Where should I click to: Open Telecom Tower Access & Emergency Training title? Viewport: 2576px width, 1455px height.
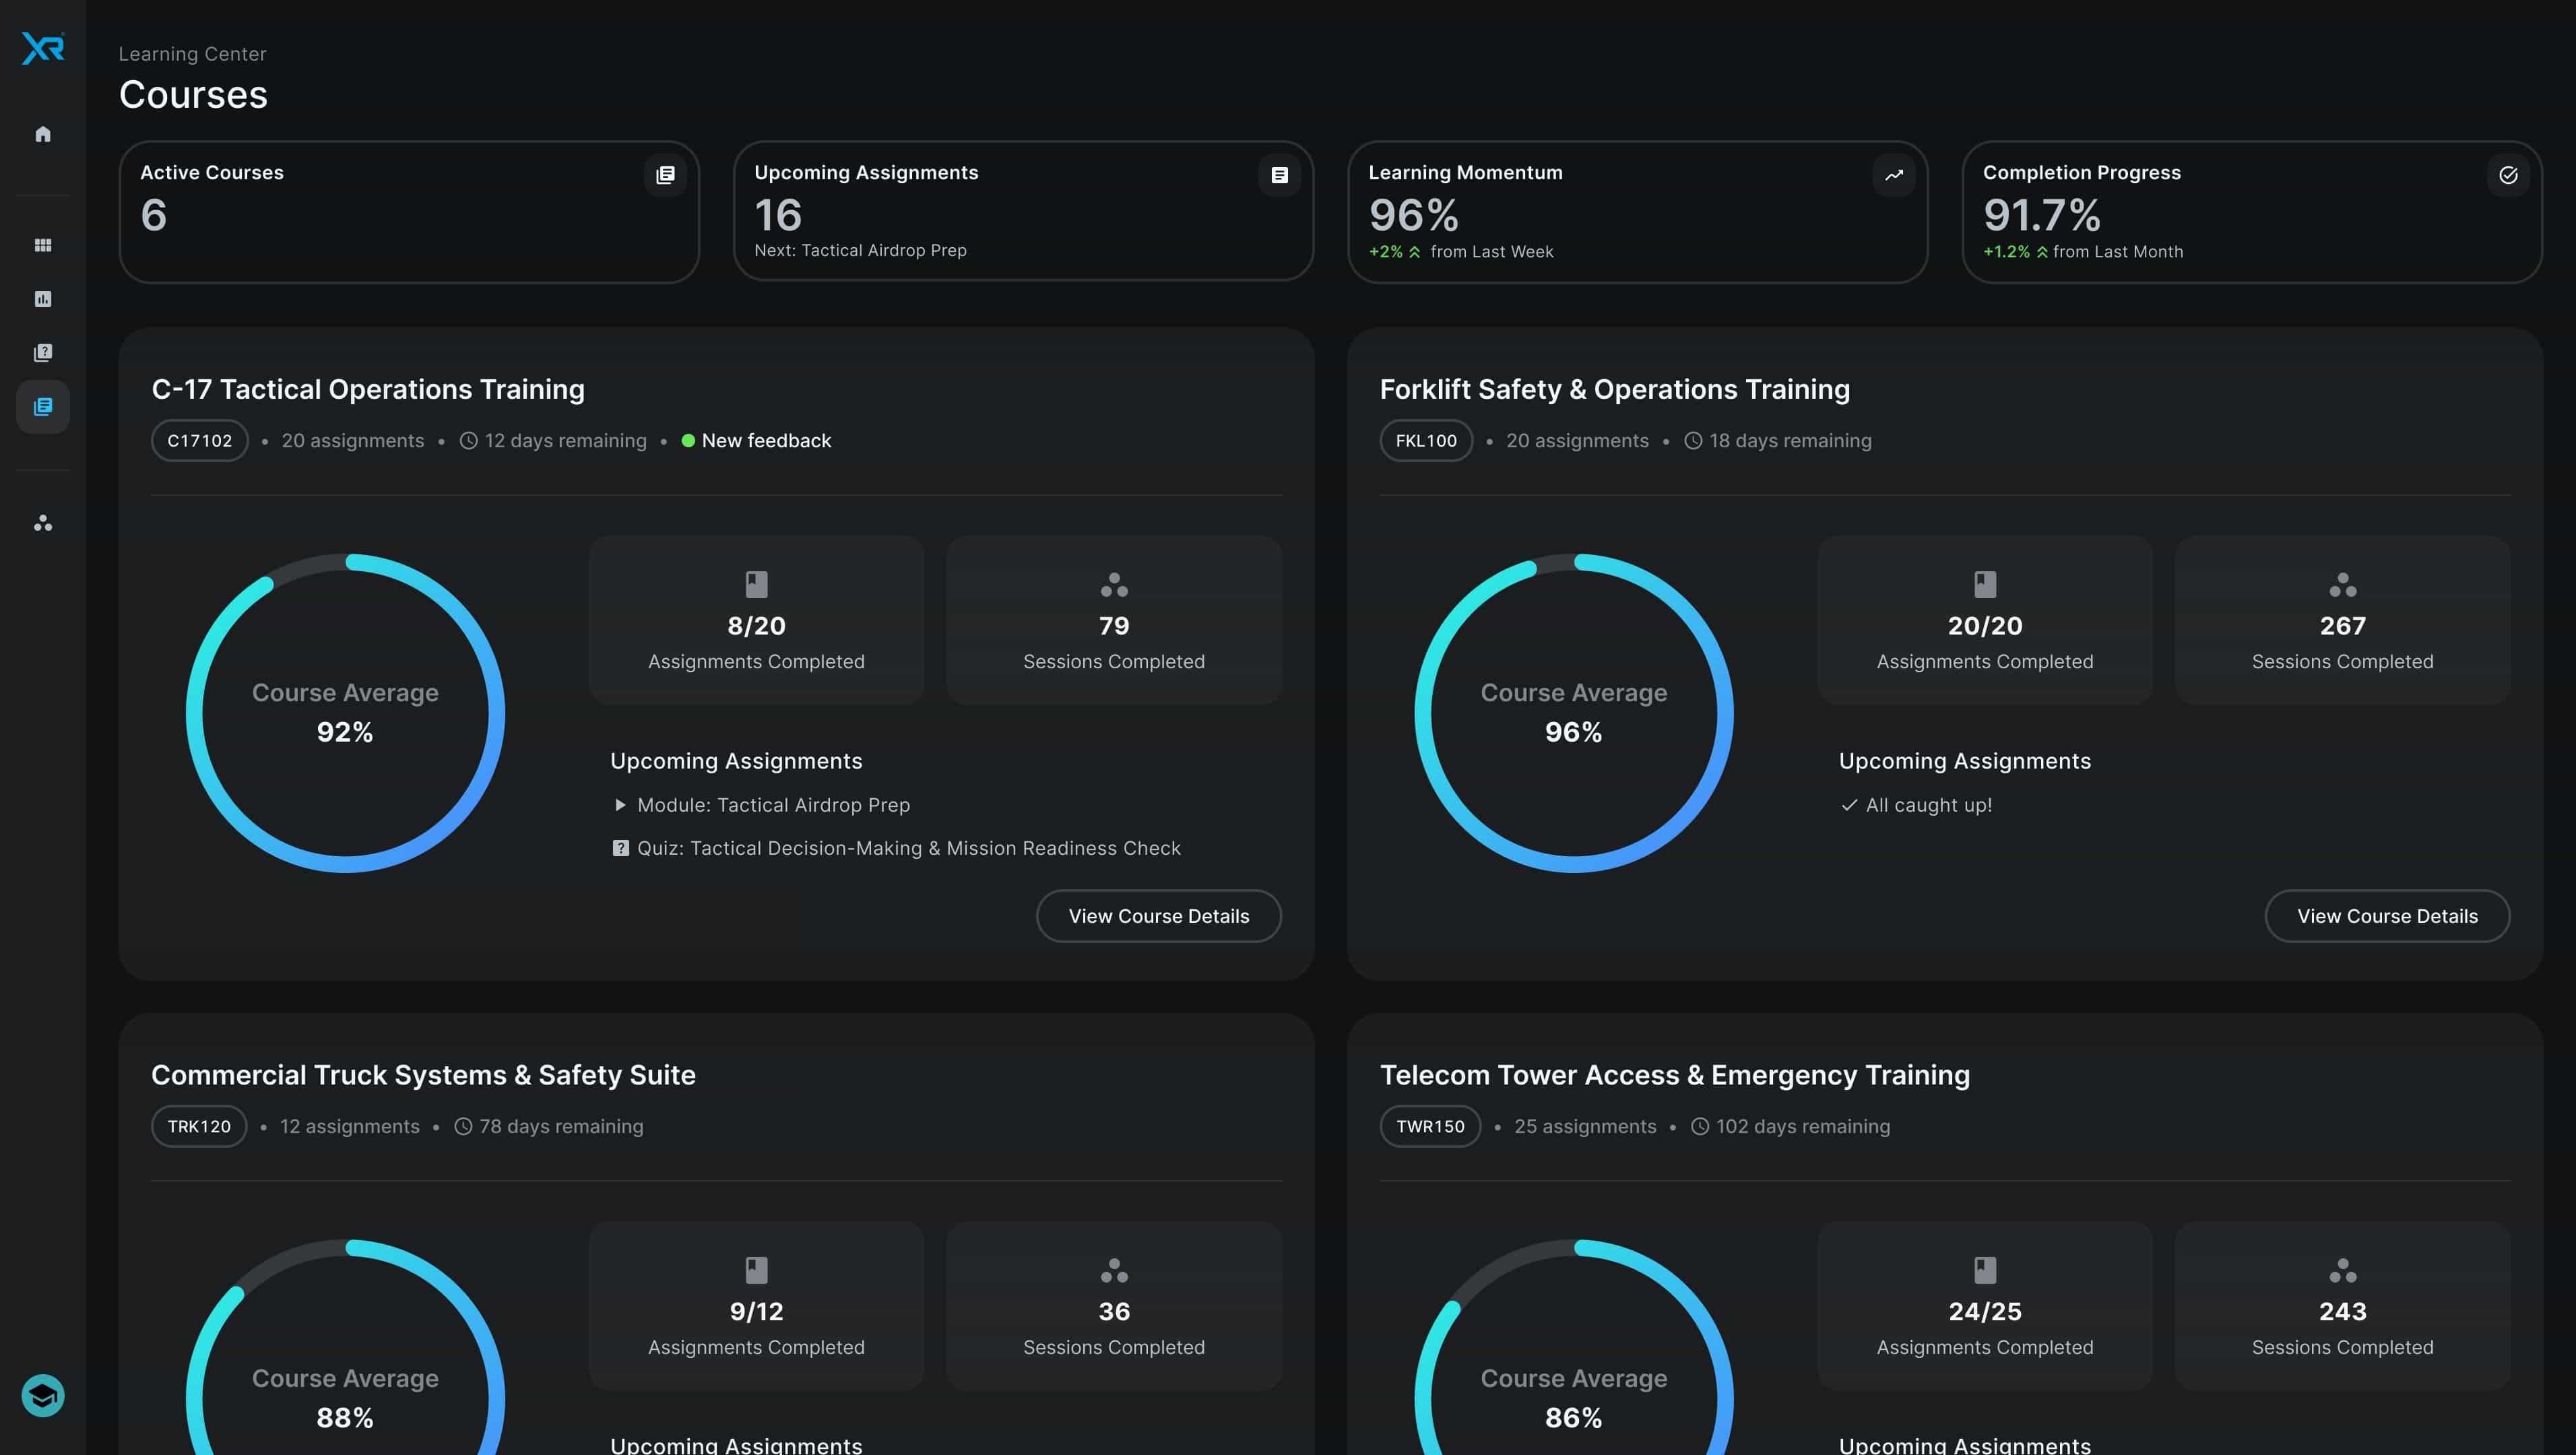[x=1675, y=1075]
